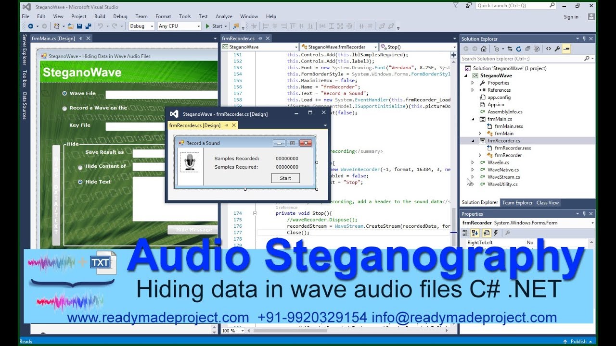
Task: Click the notifications flag icon
Action: click(456, 6)
